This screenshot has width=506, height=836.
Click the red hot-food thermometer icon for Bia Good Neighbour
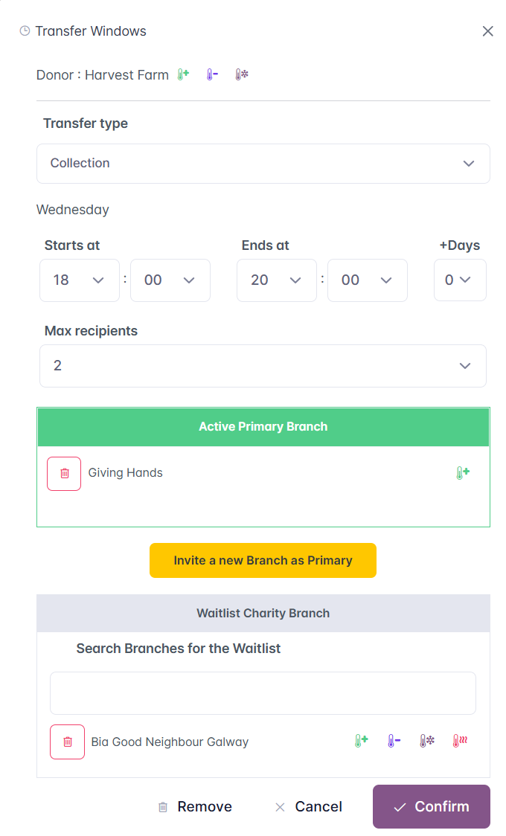point(460,742)
